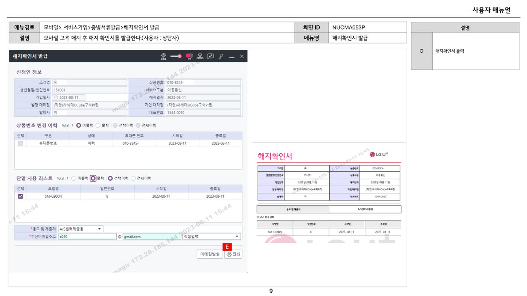Select 선택이력 radio in 단말 사용 리스트
527x296 pixels.
(x=111, y=178)
